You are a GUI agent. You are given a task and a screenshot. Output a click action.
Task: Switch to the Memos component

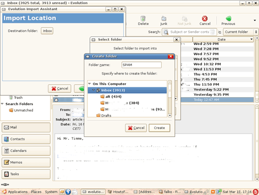26,162
